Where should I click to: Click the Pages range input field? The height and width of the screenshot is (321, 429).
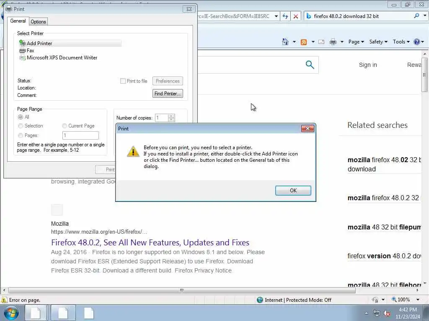[x=80, y=135]
